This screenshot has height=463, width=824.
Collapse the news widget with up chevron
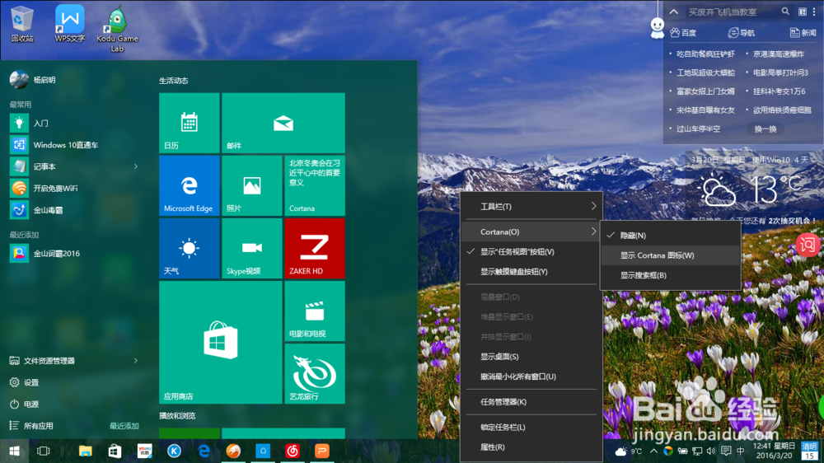tap(674, 12)
